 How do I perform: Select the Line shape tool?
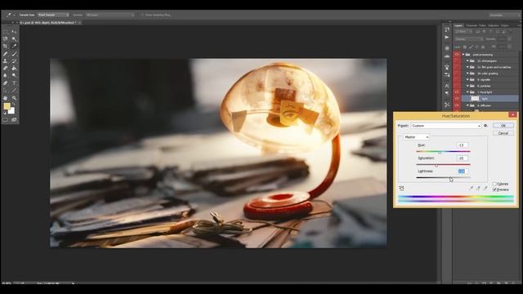[14, 91]
